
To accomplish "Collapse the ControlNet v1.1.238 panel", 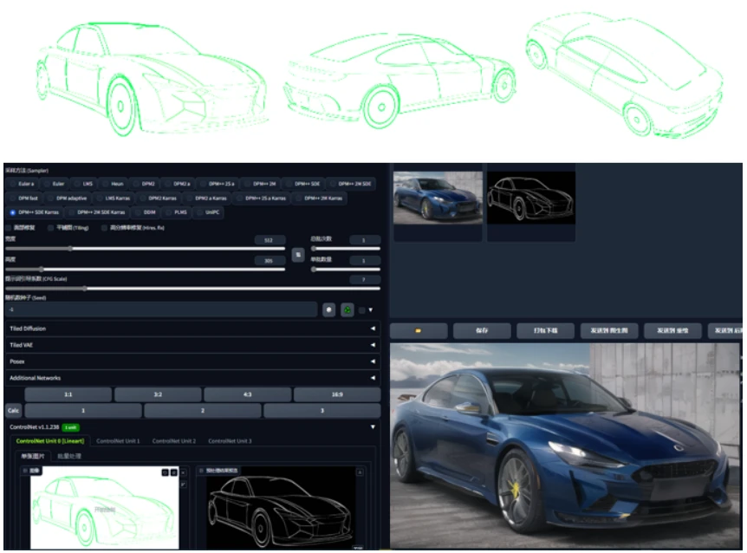I will pos(373,427).
